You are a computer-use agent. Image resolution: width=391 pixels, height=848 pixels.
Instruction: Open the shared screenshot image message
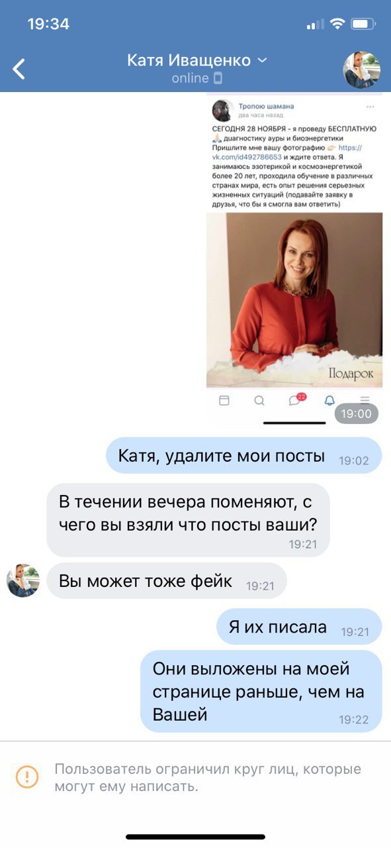click(294, 260)
